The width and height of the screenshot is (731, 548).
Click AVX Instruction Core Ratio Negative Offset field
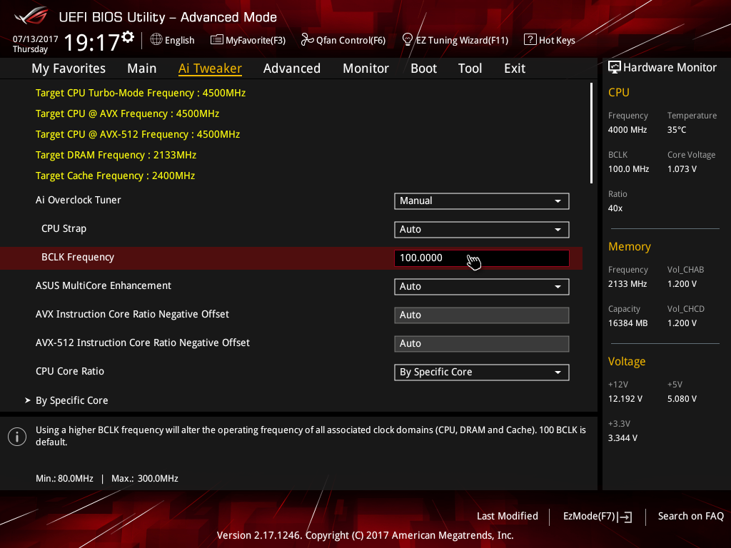tap(482, 315)
